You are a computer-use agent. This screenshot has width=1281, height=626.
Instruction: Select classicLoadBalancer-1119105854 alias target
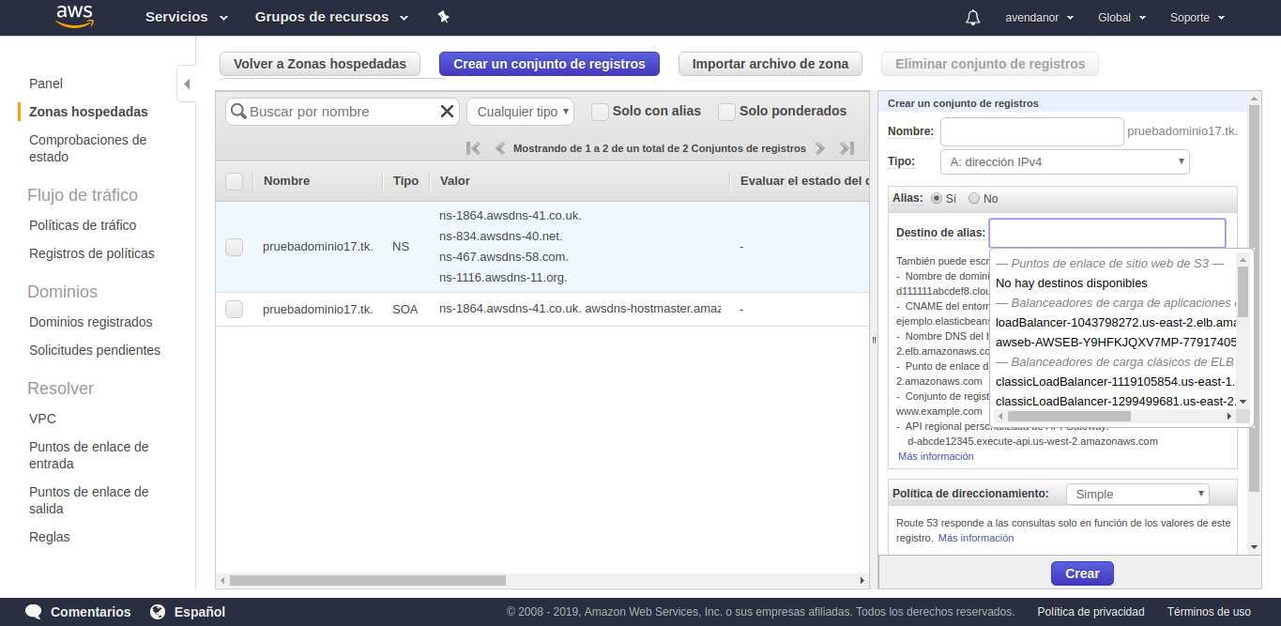click(1115, 381)
